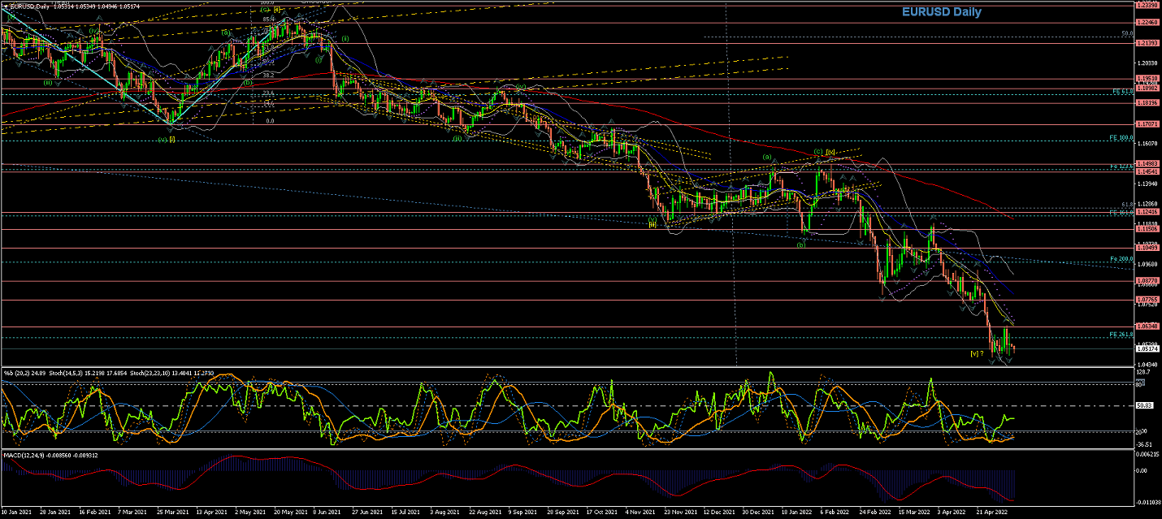
Task: Click the 50.83 level in stochastic panel
Action: pos(1144,404)
